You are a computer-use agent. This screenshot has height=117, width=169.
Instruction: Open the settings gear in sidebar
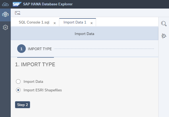pos(5,27)
